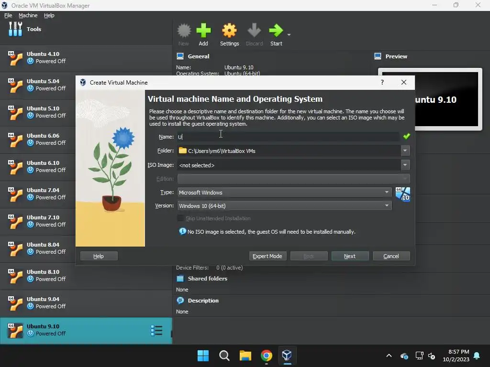Open the File menu

coord(8,15)
